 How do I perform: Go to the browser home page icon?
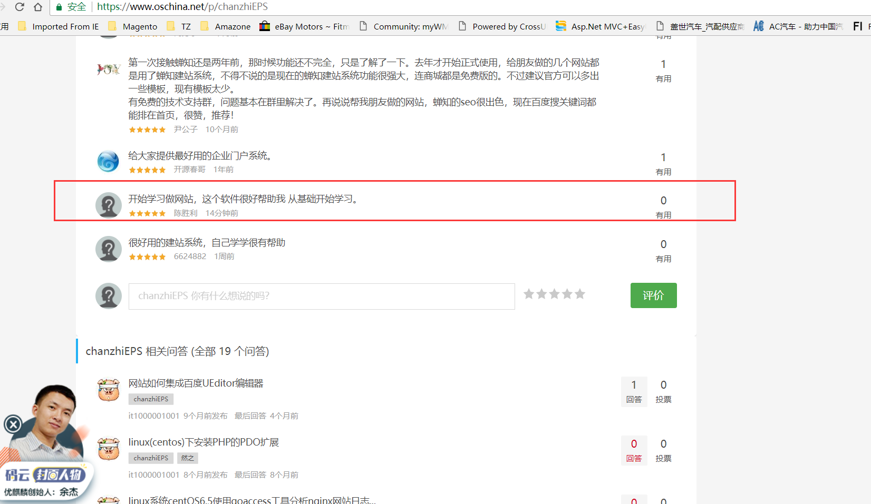tap(38, 7)
